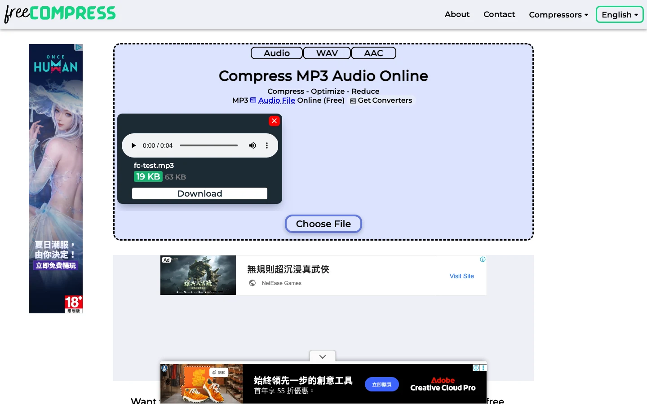Click the fc-test.mp3 file name
This screenshot has height=404, width=647.
154,165
